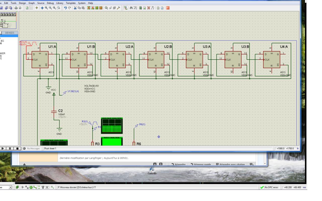
Task: Open the design explorer
Action: coord(140,8)
